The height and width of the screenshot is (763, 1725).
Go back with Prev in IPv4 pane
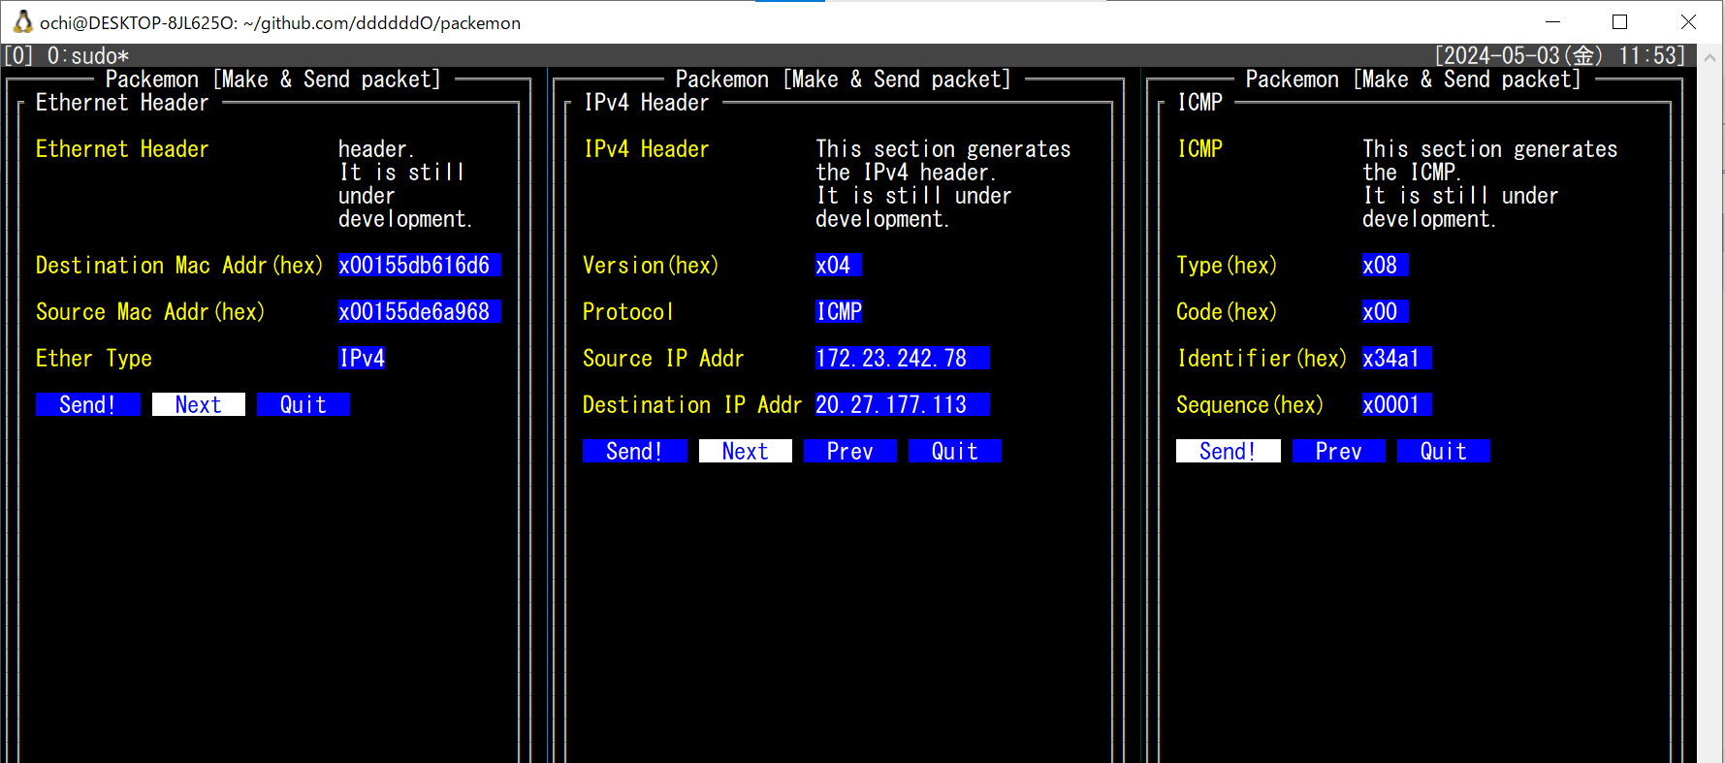coord(849,451)
